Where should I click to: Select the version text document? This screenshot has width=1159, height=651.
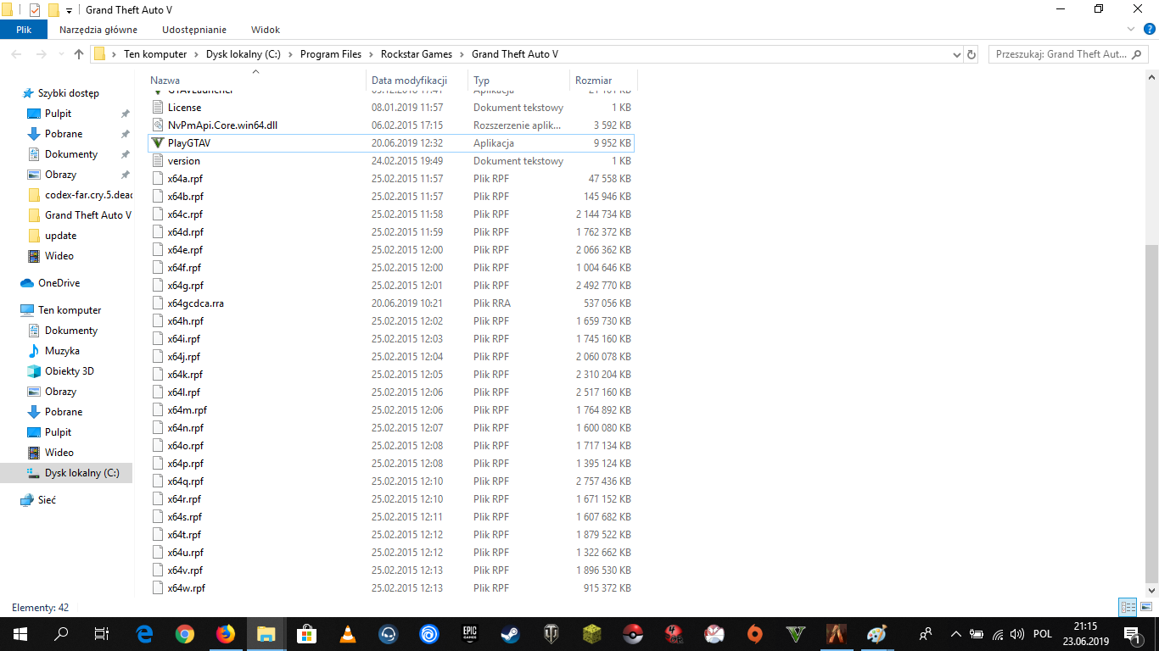point(390,161)
